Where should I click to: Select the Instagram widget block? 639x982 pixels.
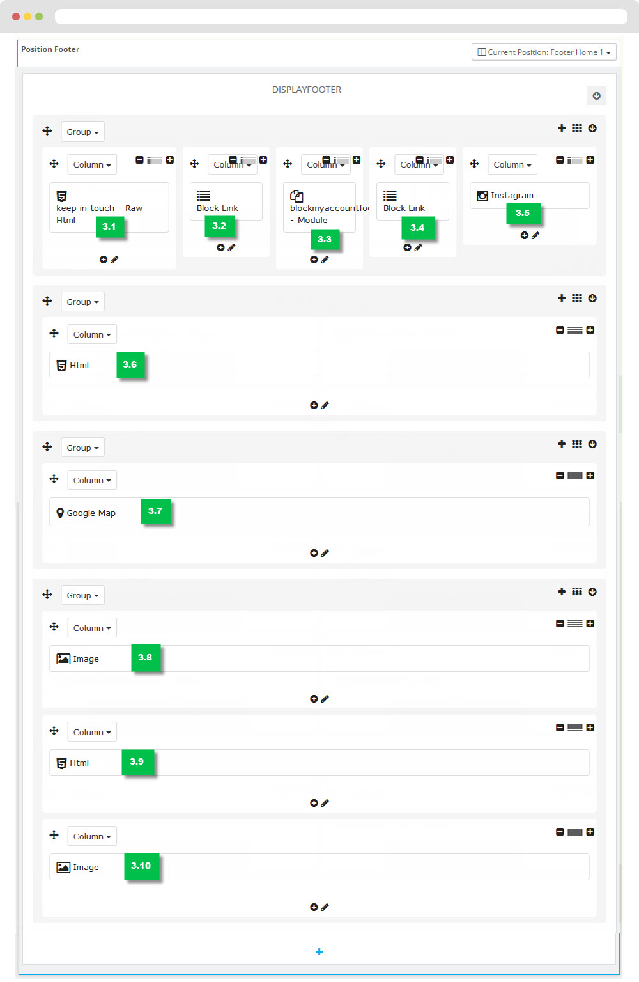point(529,196)
